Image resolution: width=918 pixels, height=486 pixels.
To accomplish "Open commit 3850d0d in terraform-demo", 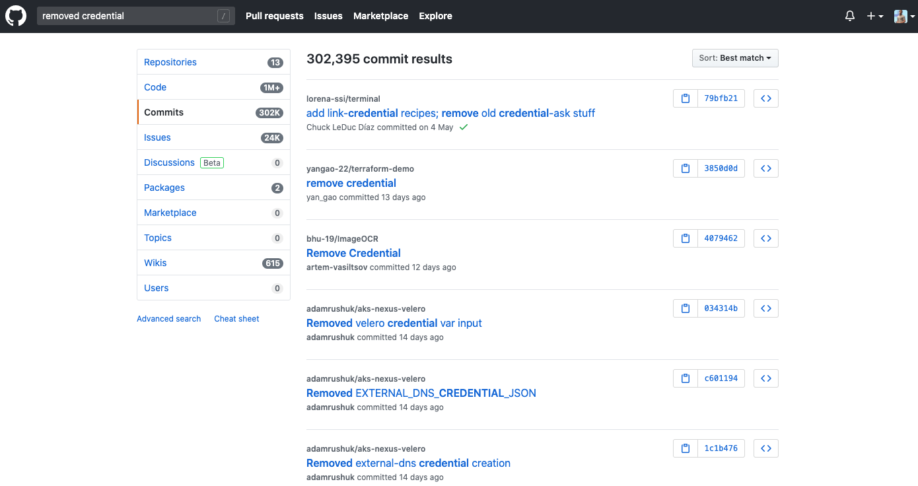I will point(351,183).
